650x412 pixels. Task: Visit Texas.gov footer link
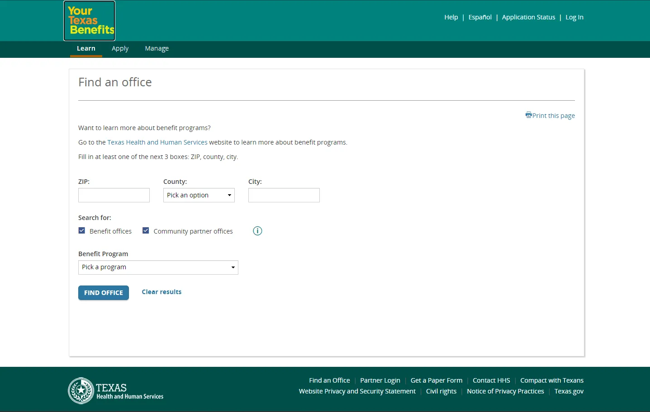coord(569,391)
